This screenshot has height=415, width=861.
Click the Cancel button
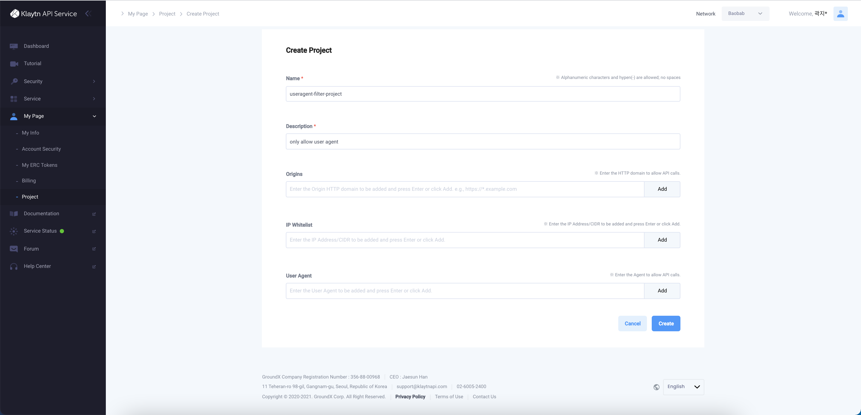tap(632, 323)
